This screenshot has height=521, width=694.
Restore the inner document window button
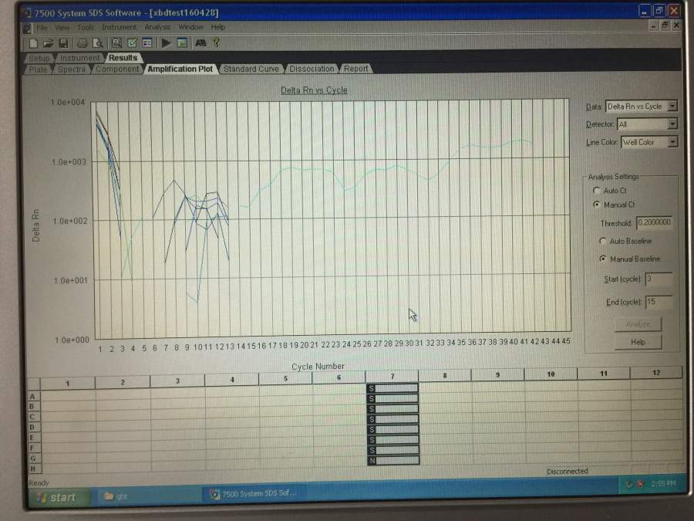click(x=665, y=25)
